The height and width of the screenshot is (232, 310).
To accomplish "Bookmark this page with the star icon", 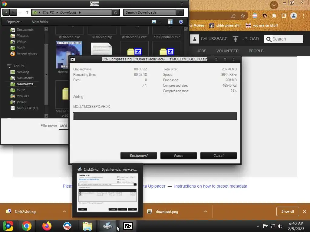I will 243,16.
